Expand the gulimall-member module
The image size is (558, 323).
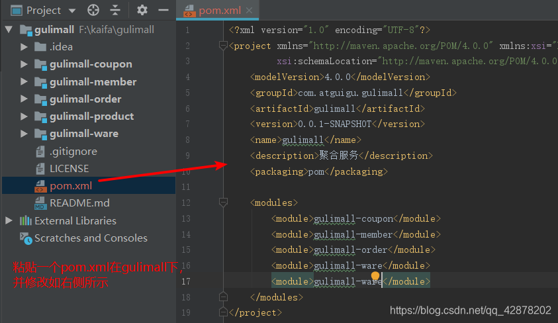[x=24, y=82]
